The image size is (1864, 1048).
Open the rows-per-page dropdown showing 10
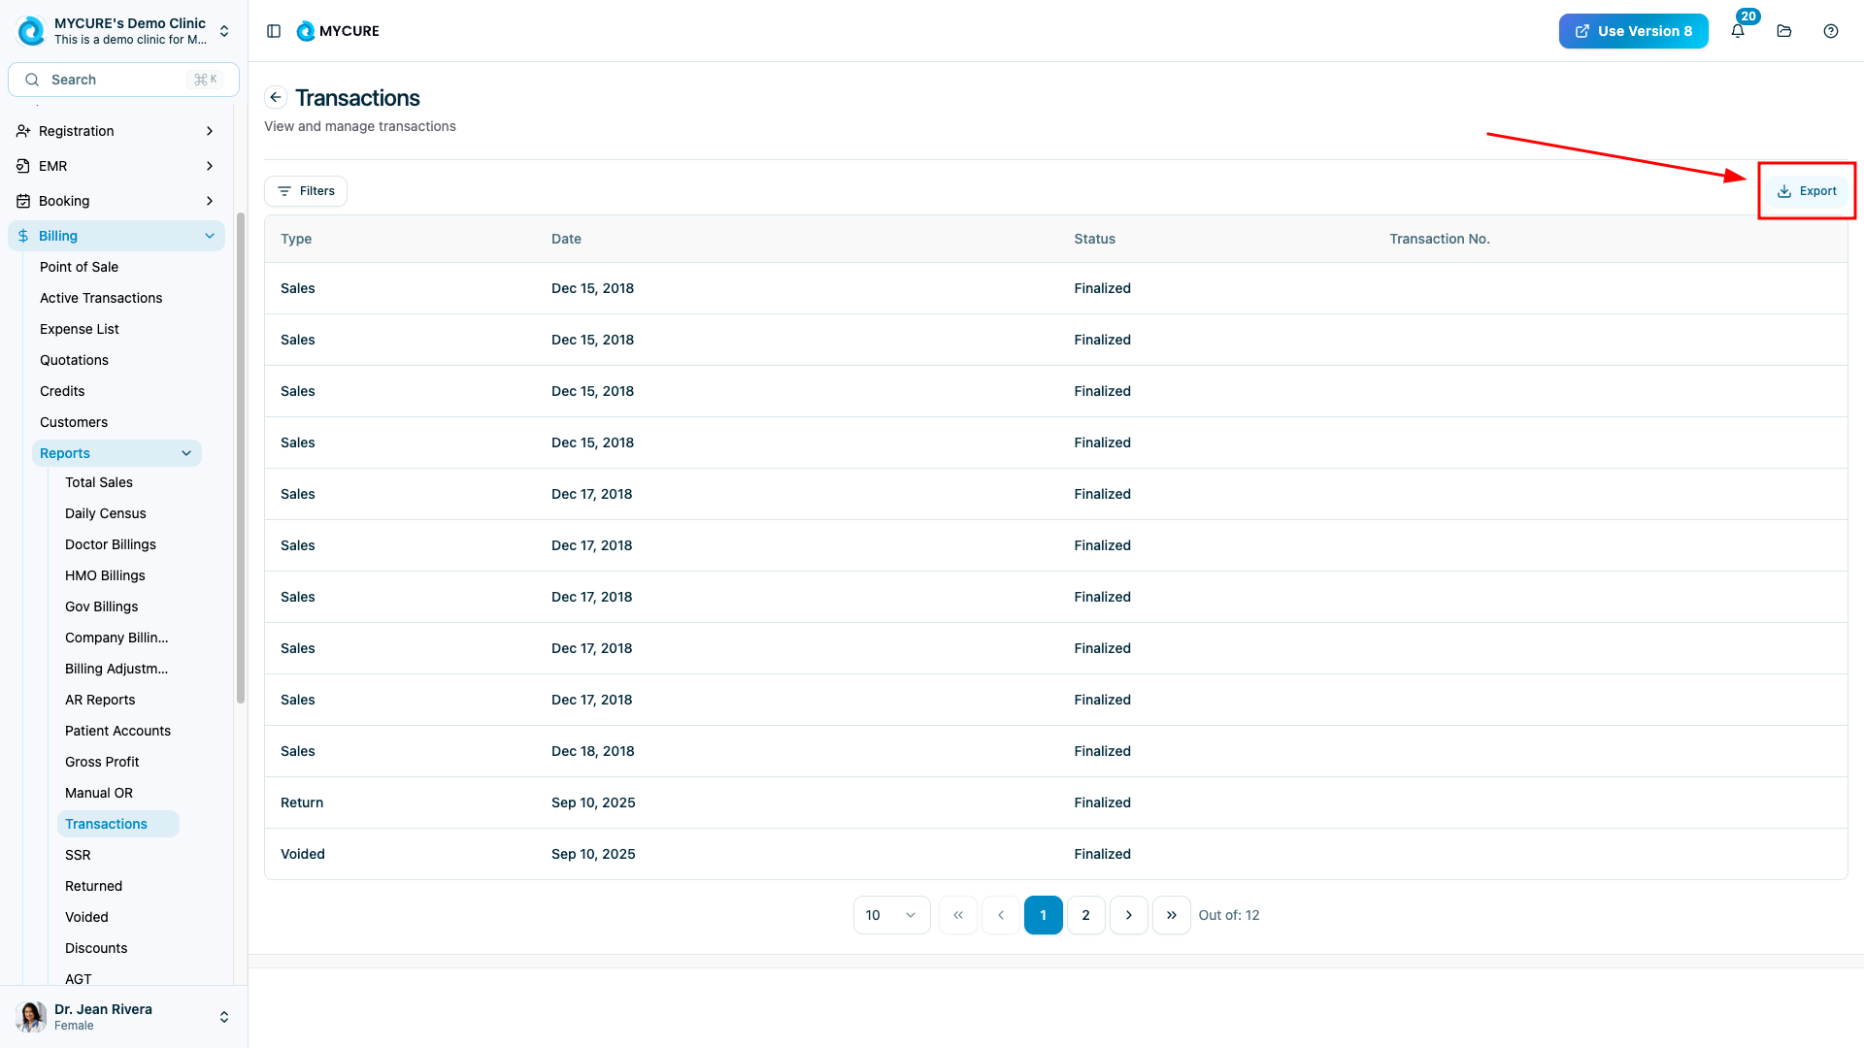click(x=890, y=915)
